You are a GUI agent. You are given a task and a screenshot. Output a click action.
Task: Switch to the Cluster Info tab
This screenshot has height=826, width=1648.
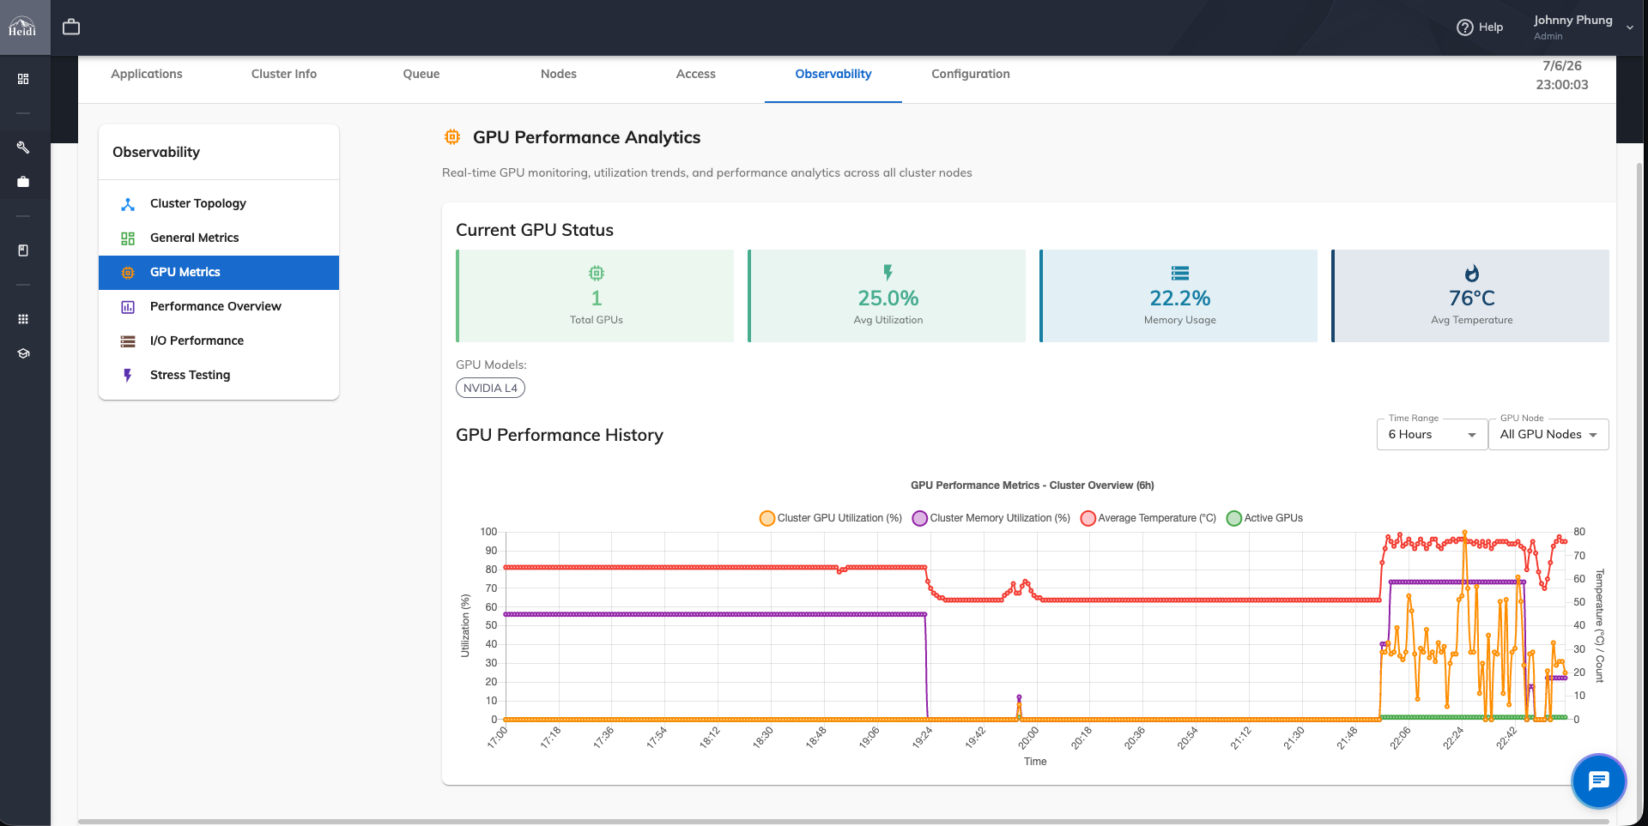point(284,74)
